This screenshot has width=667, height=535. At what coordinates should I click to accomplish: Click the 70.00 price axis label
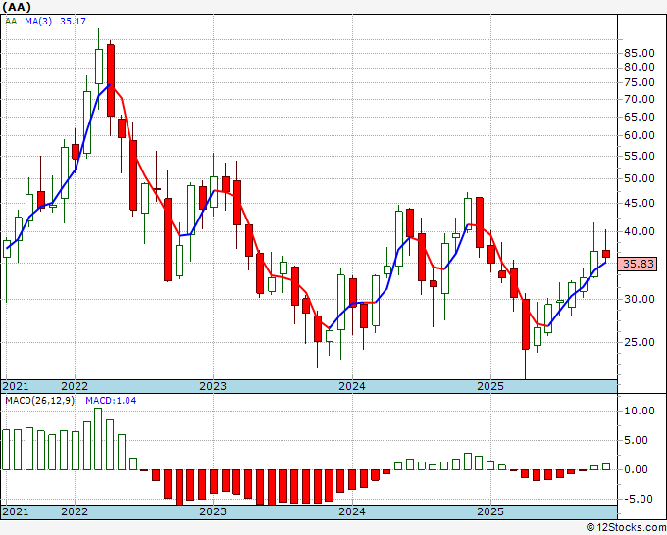point(640,99)
